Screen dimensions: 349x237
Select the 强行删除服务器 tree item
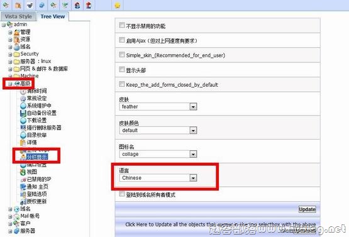click(x=44, y=128)
